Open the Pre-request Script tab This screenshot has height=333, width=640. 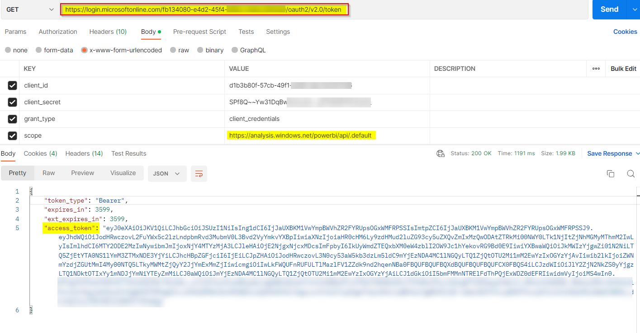coord(199,32)
